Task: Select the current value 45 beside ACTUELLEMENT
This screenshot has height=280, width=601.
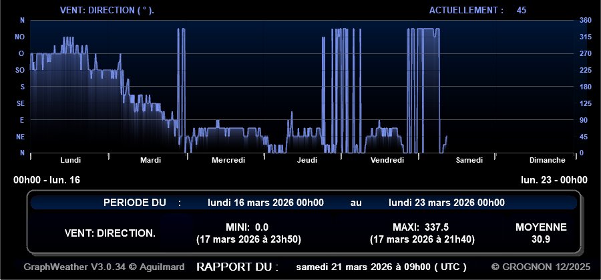Action: (x=522, y=11)
